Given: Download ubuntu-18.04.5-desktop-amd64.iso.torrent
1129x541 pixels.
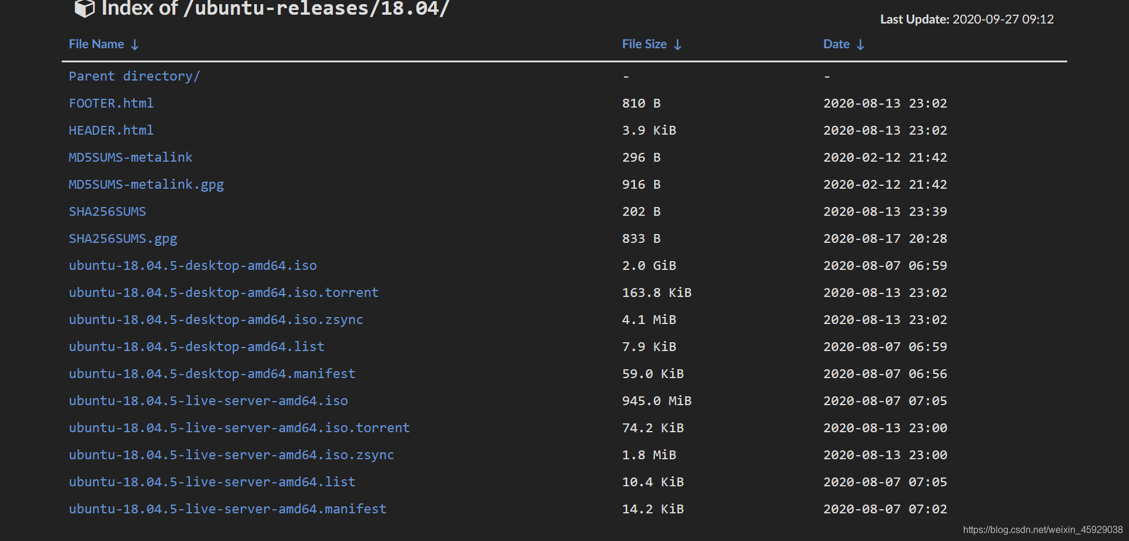Looking at the screenshot, I should point(223,293).
